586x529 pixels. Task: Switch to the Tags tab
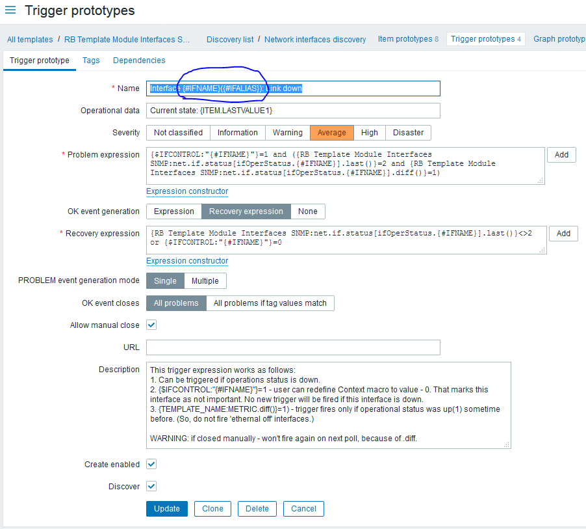pos(91,61)
